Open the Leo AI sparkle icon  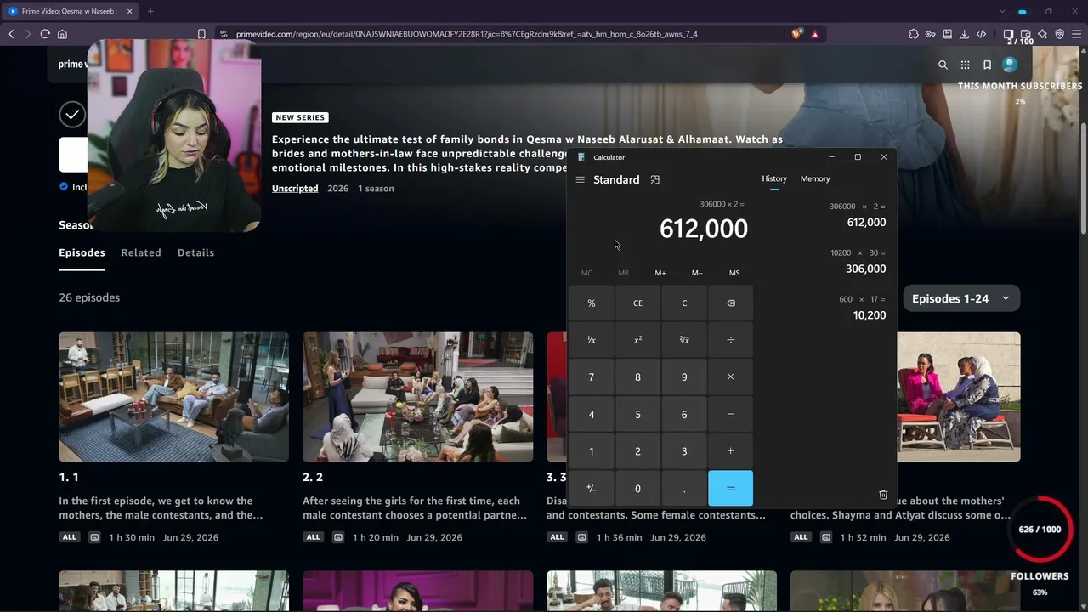click(1043, 34)
